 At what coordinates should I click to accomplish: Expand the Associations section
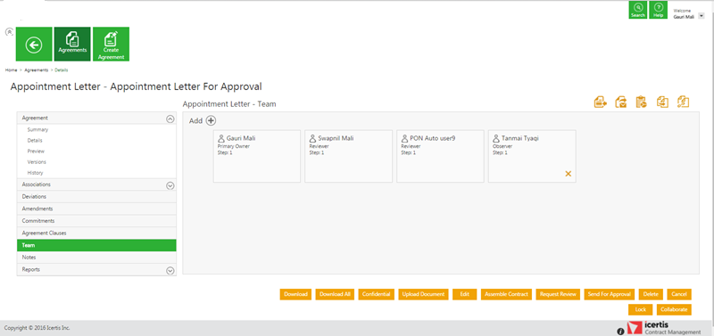coord(170,185)
